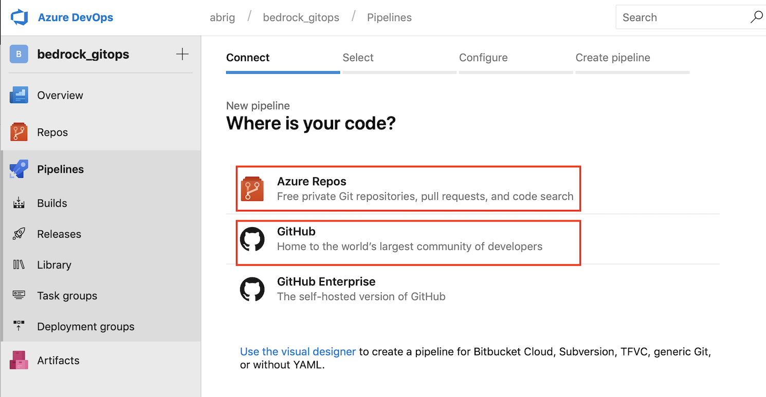Click the Overview sidebar icon
The image size is (766, 397).
(19, 96)
